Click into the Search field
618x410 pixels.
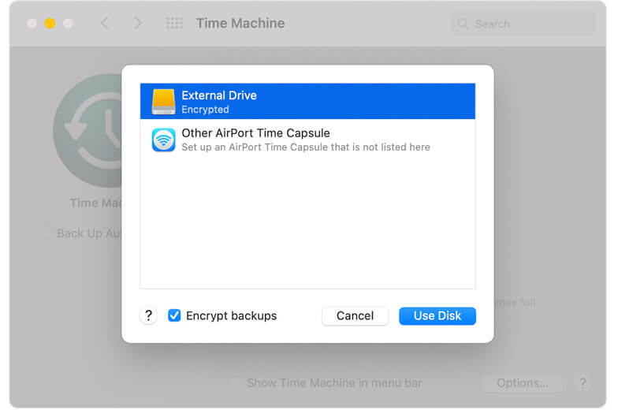(523, 24)
